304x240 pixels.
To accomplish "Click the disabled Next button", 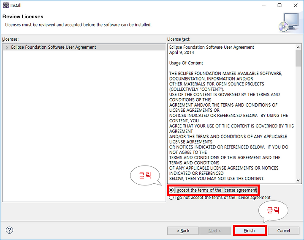I will tap(215, 231).
